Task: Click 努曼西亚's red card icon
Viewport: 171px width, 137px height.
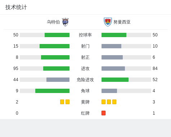Action: point(103,113)
